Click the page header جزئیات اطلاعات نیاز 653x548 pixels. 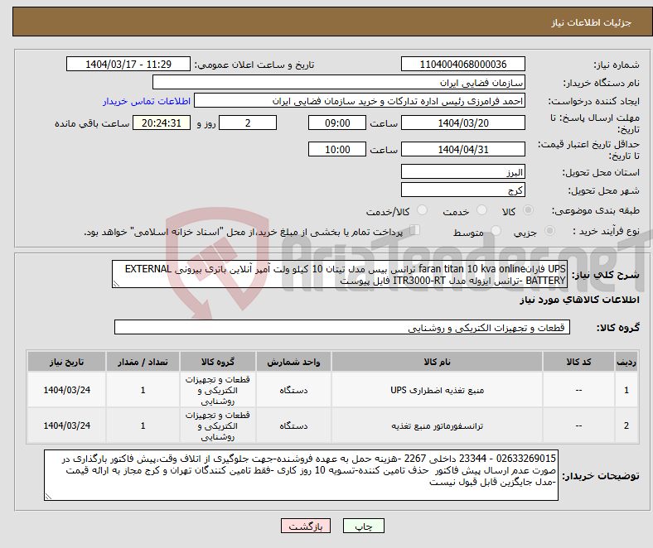(x=592, y=22)
